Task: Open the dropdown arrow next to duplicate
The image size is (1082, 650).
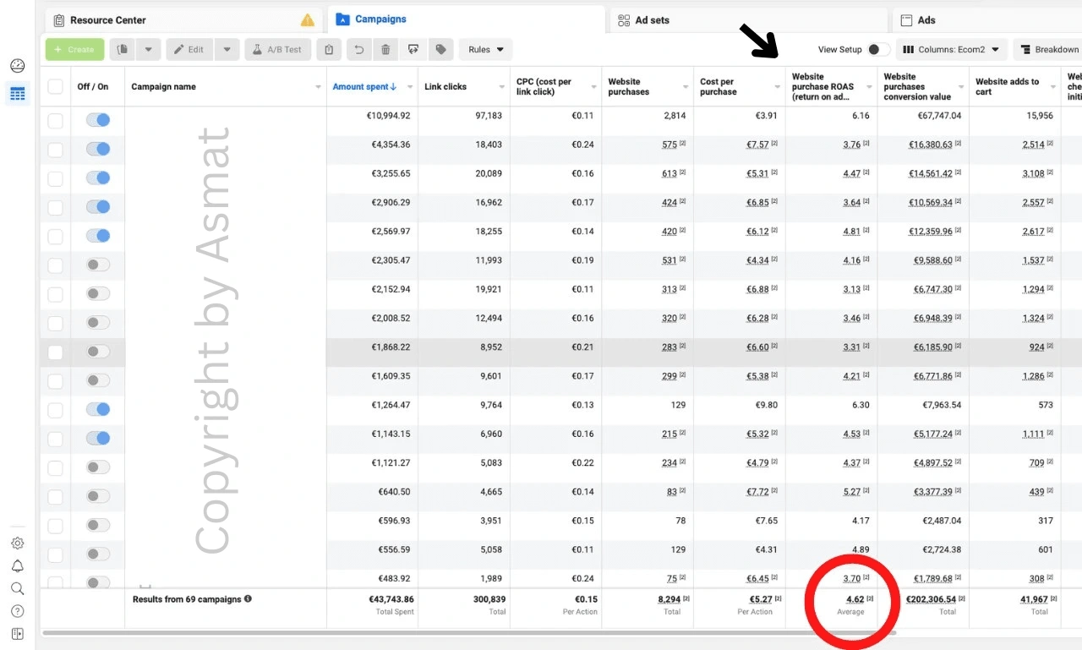Action: 147,50
